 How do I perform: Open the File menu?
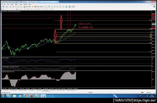click(x=5, y=4)
